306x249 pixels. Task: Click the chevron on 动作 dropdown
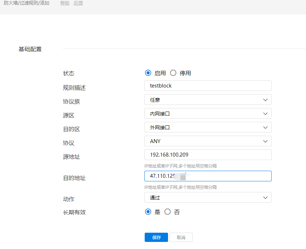click(265, 198)
